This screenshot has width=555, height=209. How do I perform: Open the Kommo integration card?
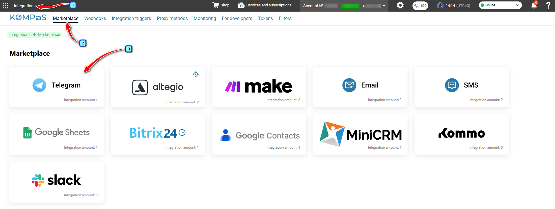[462, 135]
